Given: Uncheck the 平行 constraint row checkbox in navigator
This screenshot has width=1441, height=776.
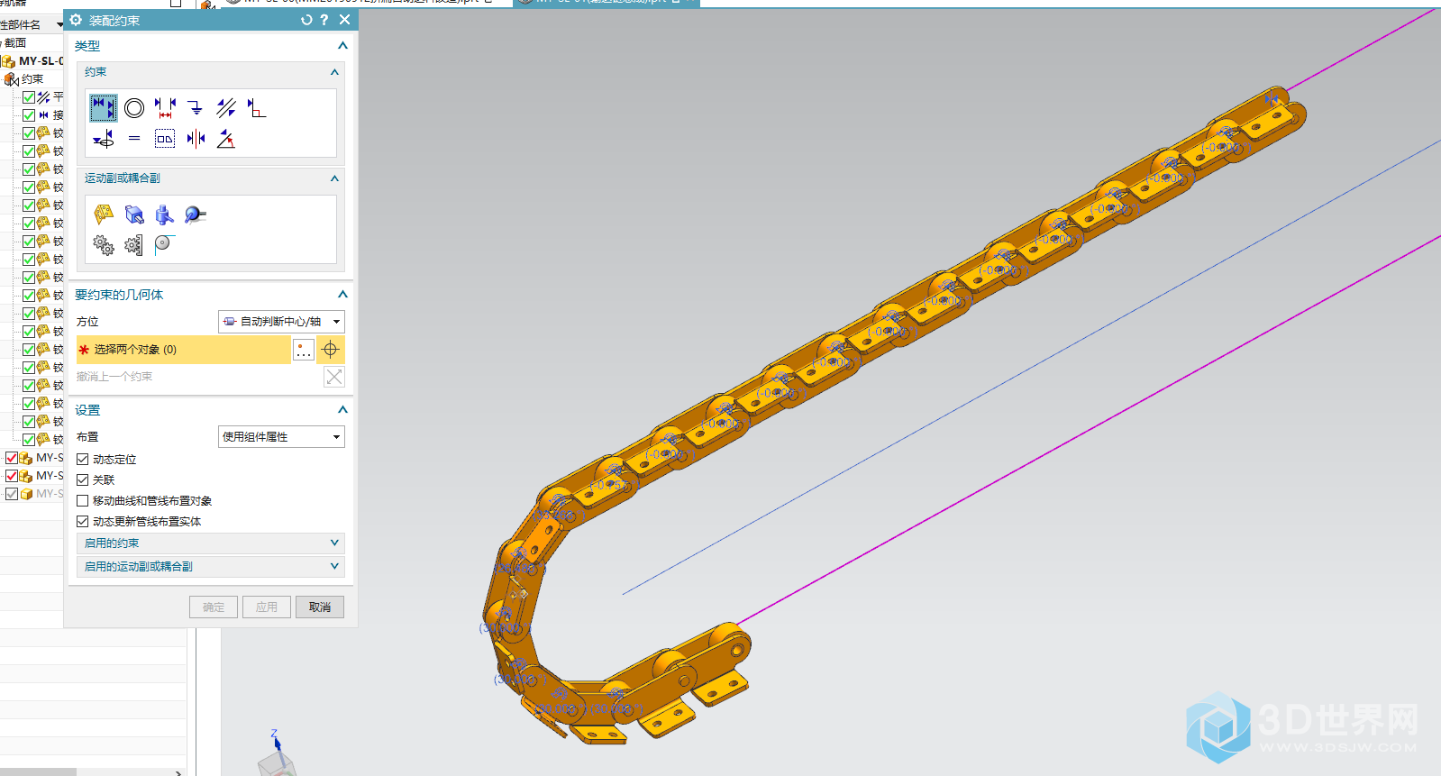Looking at the screenshot, I should pos(29,97).
